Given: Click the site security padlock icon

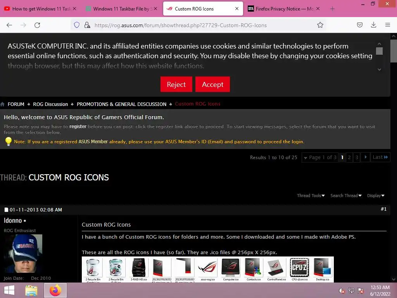Looking at the screenshot, I should [x=87, y=25].
